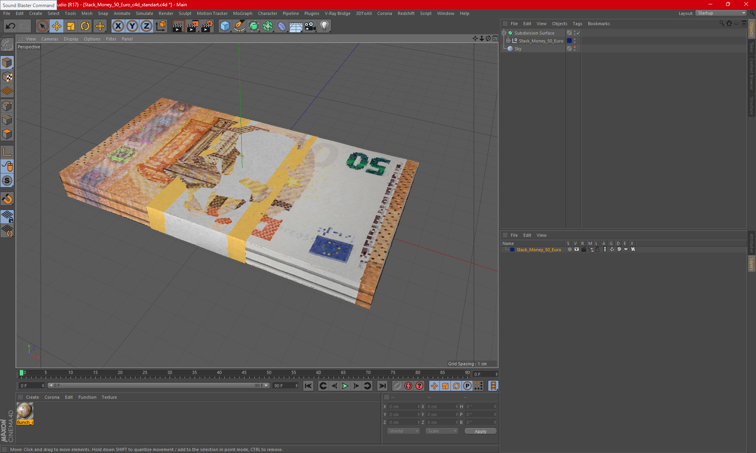
Task: Open the MoGraph menu
Action: pyautogui.click(x=243, y=13)
